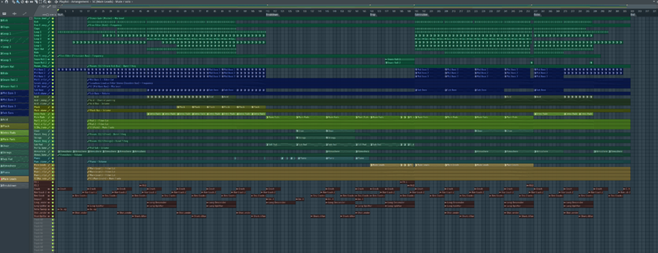Select the Select marquee tool
658x253 pixels.
pos(40,2)
